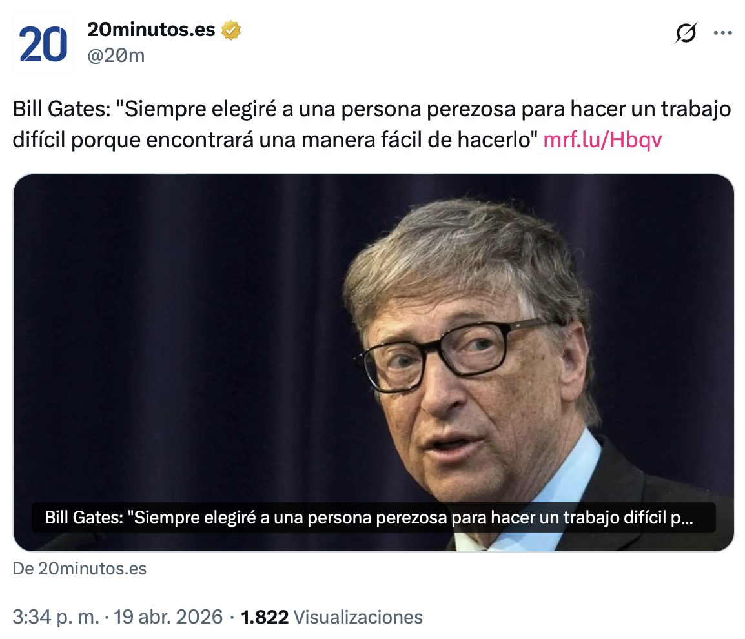Open the Visualizaciones label
The height and width of the screenshot is (639, 745).
point(358,617)
